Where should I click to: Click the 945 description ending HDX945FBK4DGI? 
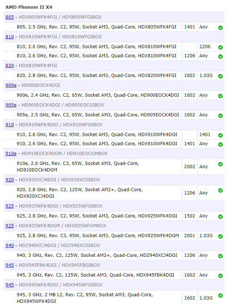(95, 275)
